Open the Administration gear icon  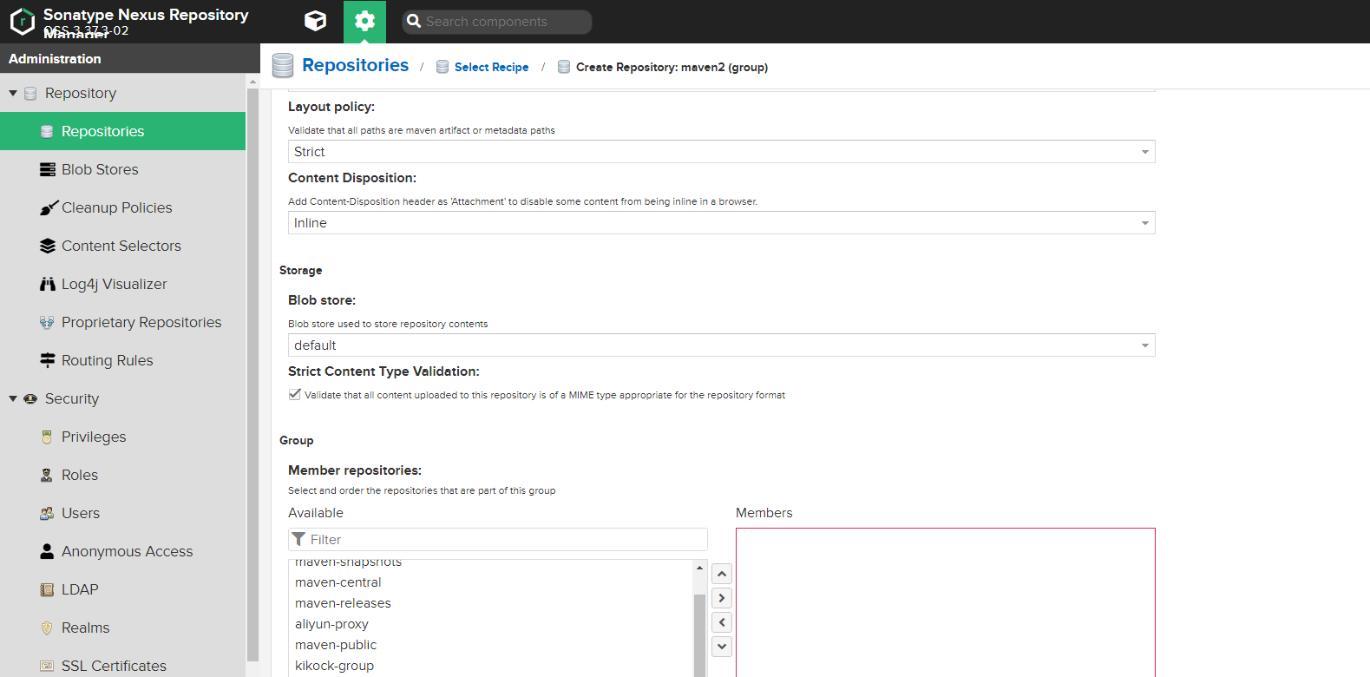coord(365,21)
